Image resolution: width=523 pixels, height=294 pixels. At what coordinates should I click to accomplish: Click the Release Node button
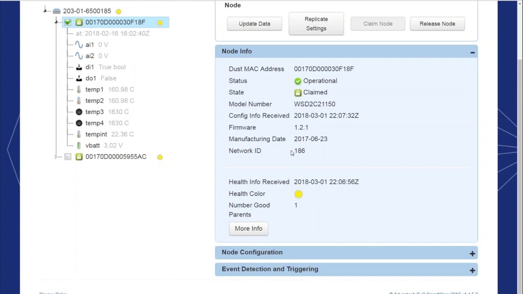(x=437, y=24)
